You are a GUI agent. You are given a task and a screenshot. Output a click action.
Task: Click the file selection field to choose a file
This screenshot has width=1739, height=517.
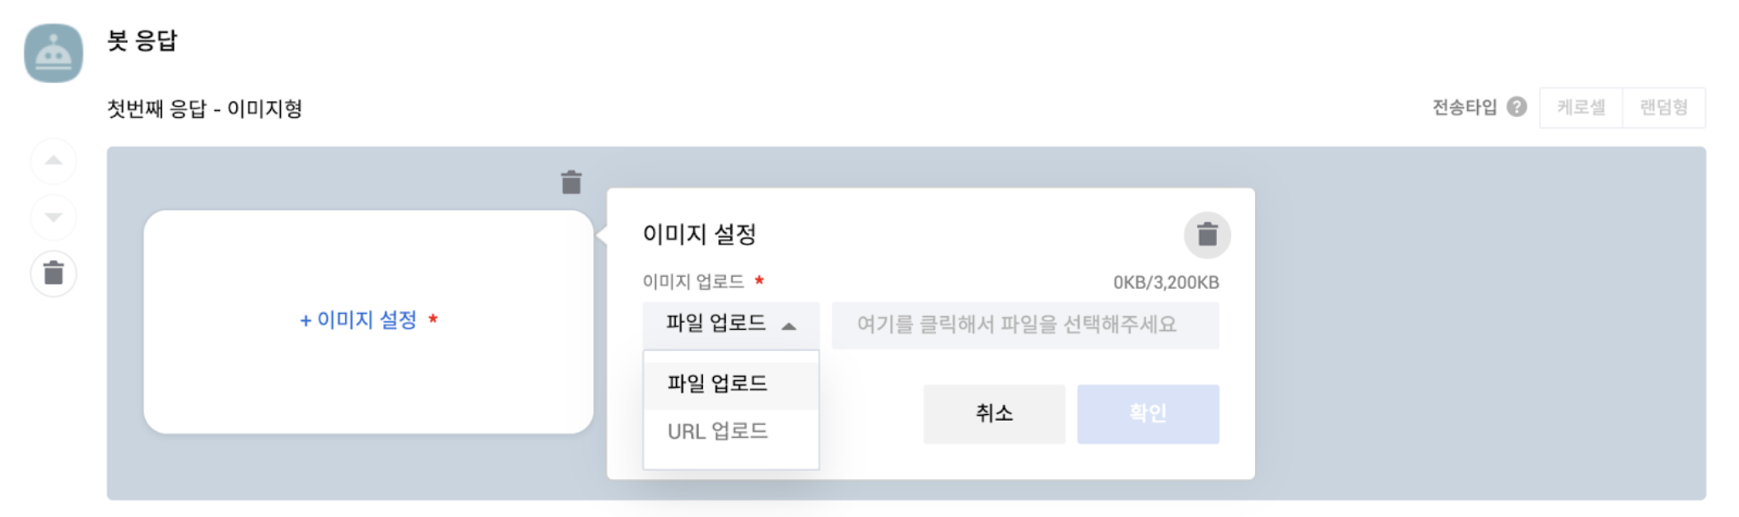coord(1024,325)
